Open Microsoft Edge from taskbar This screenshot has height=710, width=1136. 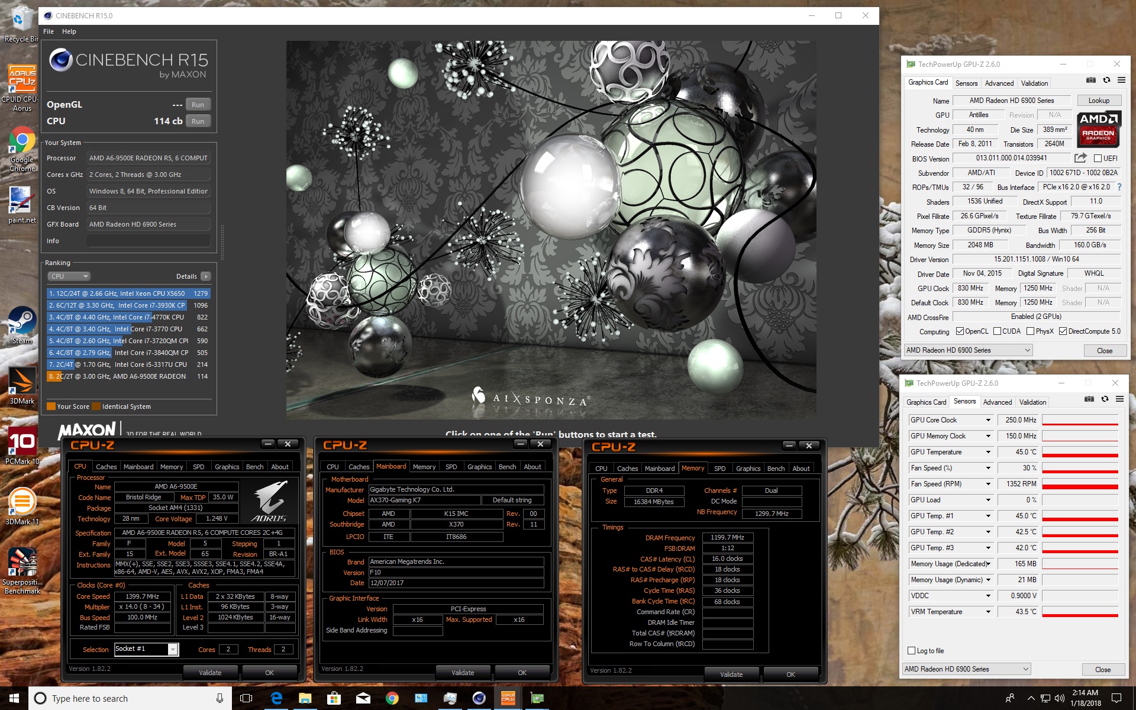(276, 698)
